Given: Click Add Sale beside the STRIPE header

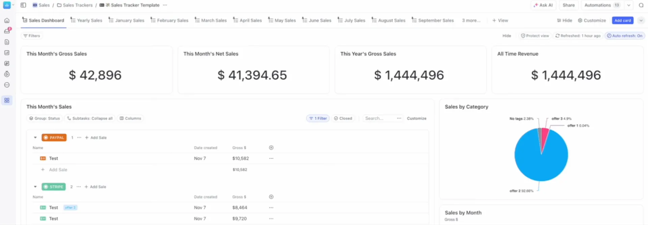Looking at the screenshot, I should click(95, 187).
